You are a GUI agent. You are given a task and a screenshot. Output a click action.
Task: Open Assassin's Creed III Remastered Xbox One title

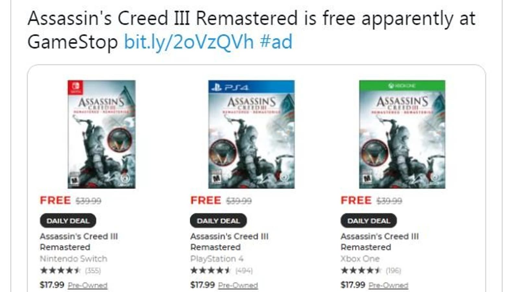[x=380, y=242]
